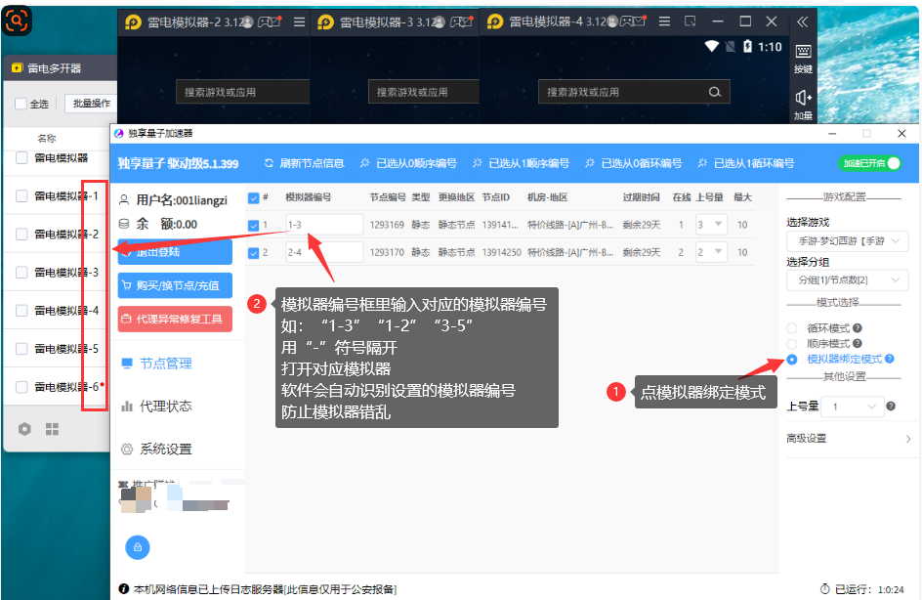Check the 雷电模拟器-3 checkbox

[x=21, y=273]
